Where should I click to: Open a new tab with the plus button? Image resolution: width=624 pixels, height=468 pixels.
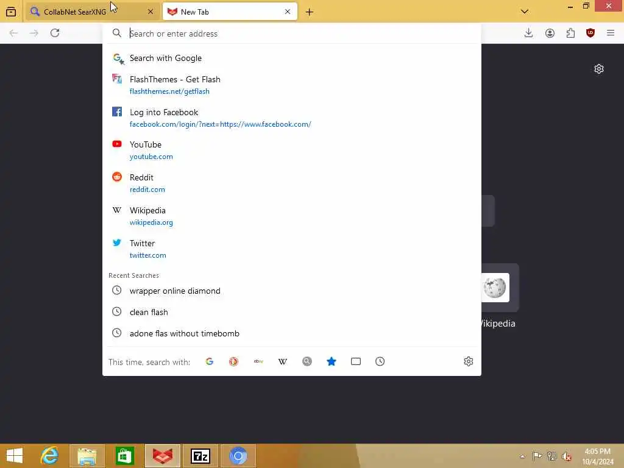[x=309, y=12]
